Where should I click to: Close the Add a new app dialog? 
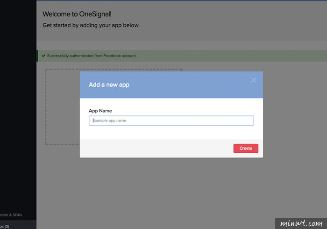point(254,80)
